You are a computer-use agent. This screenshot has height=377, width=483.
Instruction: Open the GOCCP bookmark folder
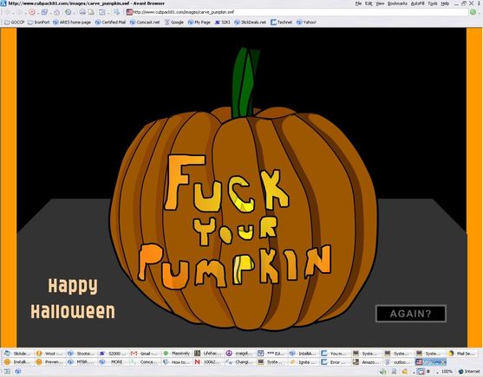[14, 23]
